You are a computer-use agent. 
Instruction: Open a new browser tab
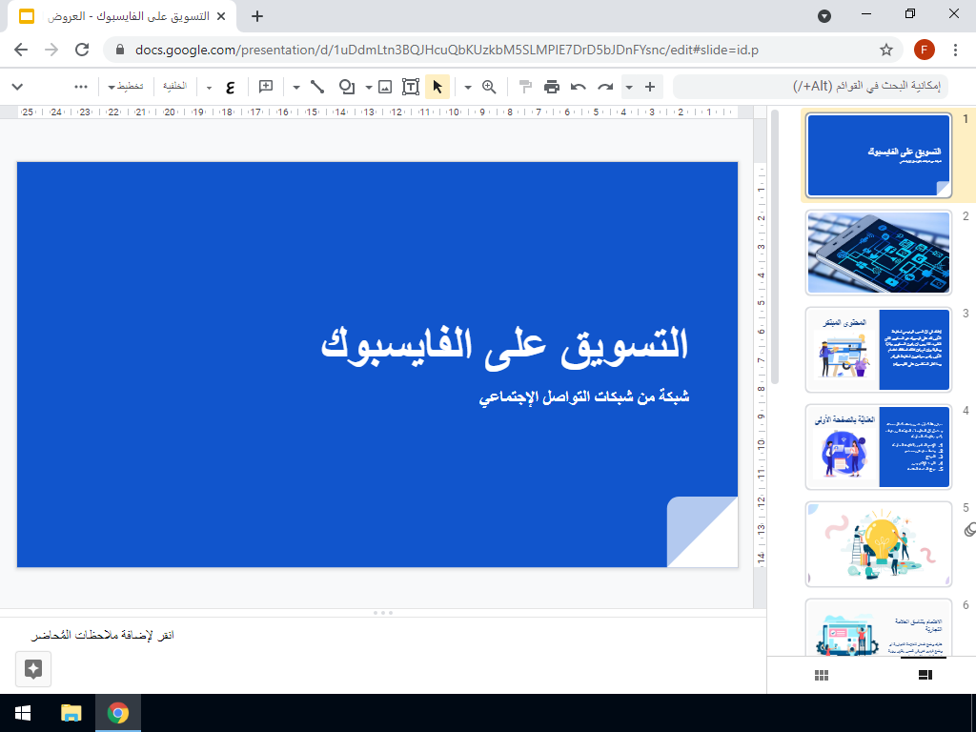point(257,16)
